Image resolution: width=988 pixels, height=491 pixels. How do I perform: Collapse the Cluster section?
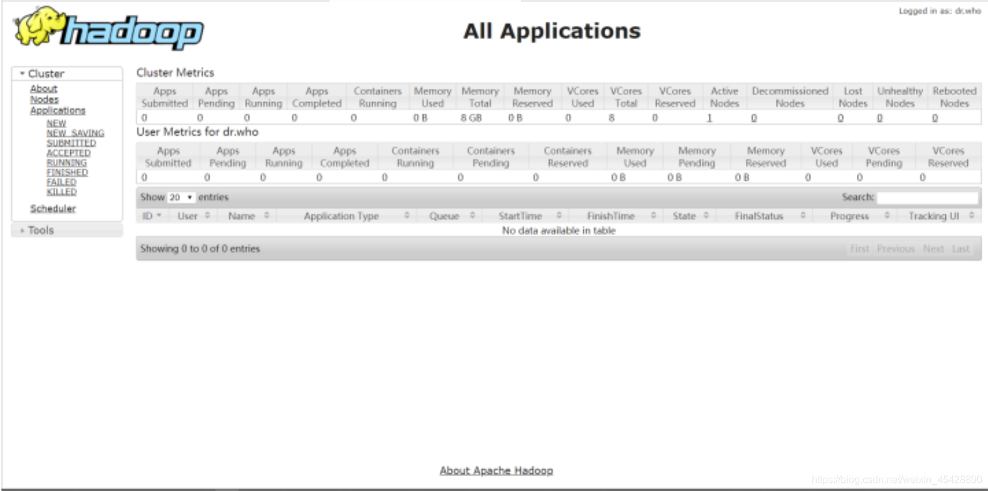pyautogui.click(x=67, y=73)
